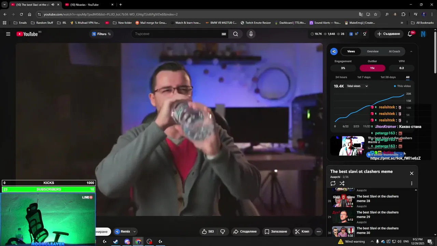Open the All Bookmarks folder
Image resolution: width=437 pixels, height=246 pixels.
coord(422,23)
